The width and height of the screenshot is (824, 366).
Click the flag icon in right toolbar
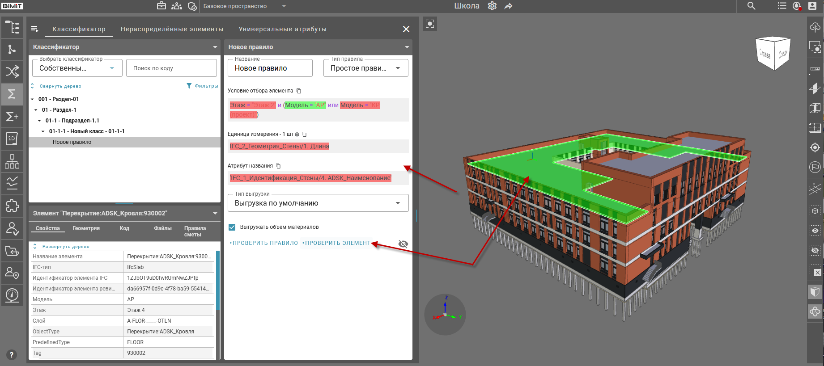(x=815, y=167)
